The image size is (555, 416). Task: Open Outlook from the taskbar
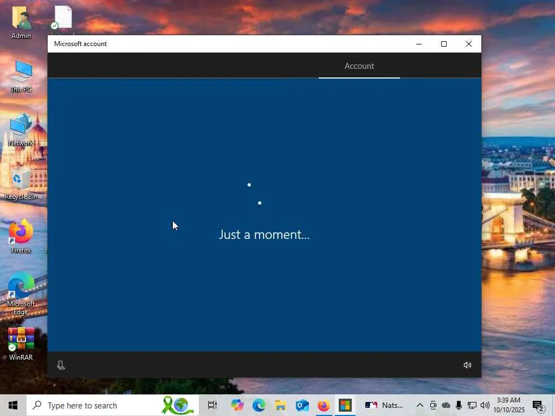tap(302, 405)
